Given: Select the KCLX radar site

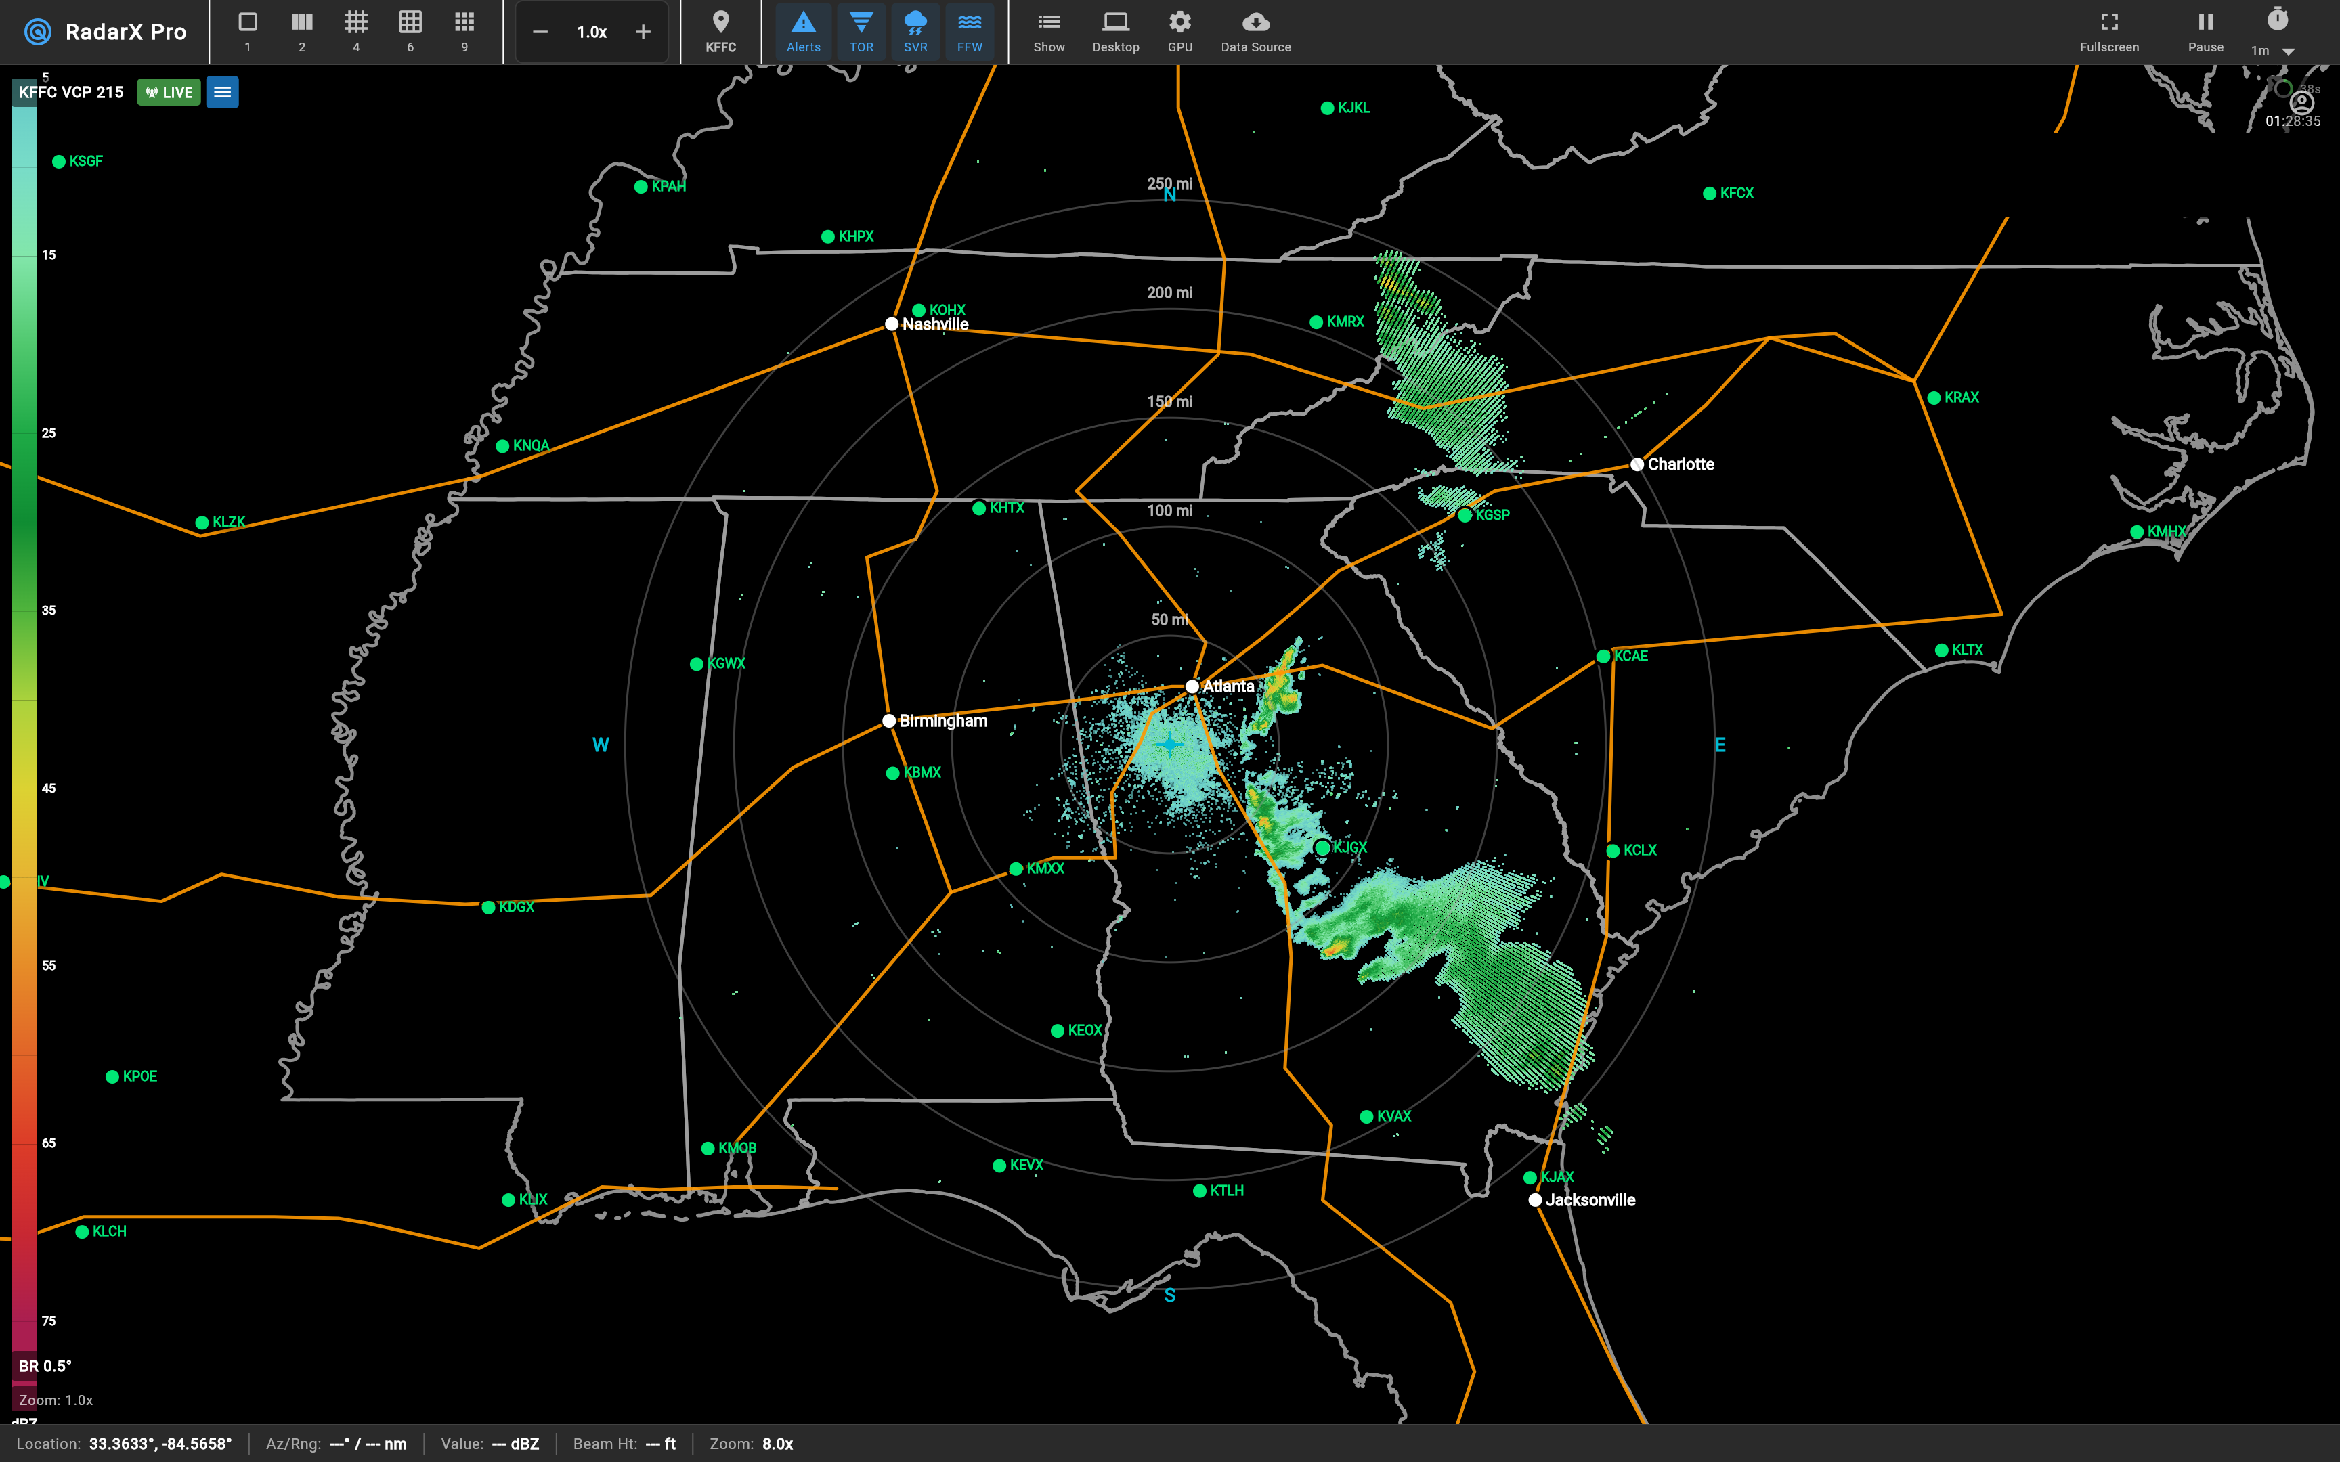Looking at the screenshot, I should click(1613, 851).
